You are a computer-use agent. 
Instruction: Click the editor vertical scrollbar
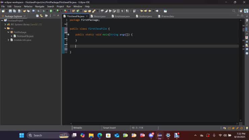click(241, 70)
